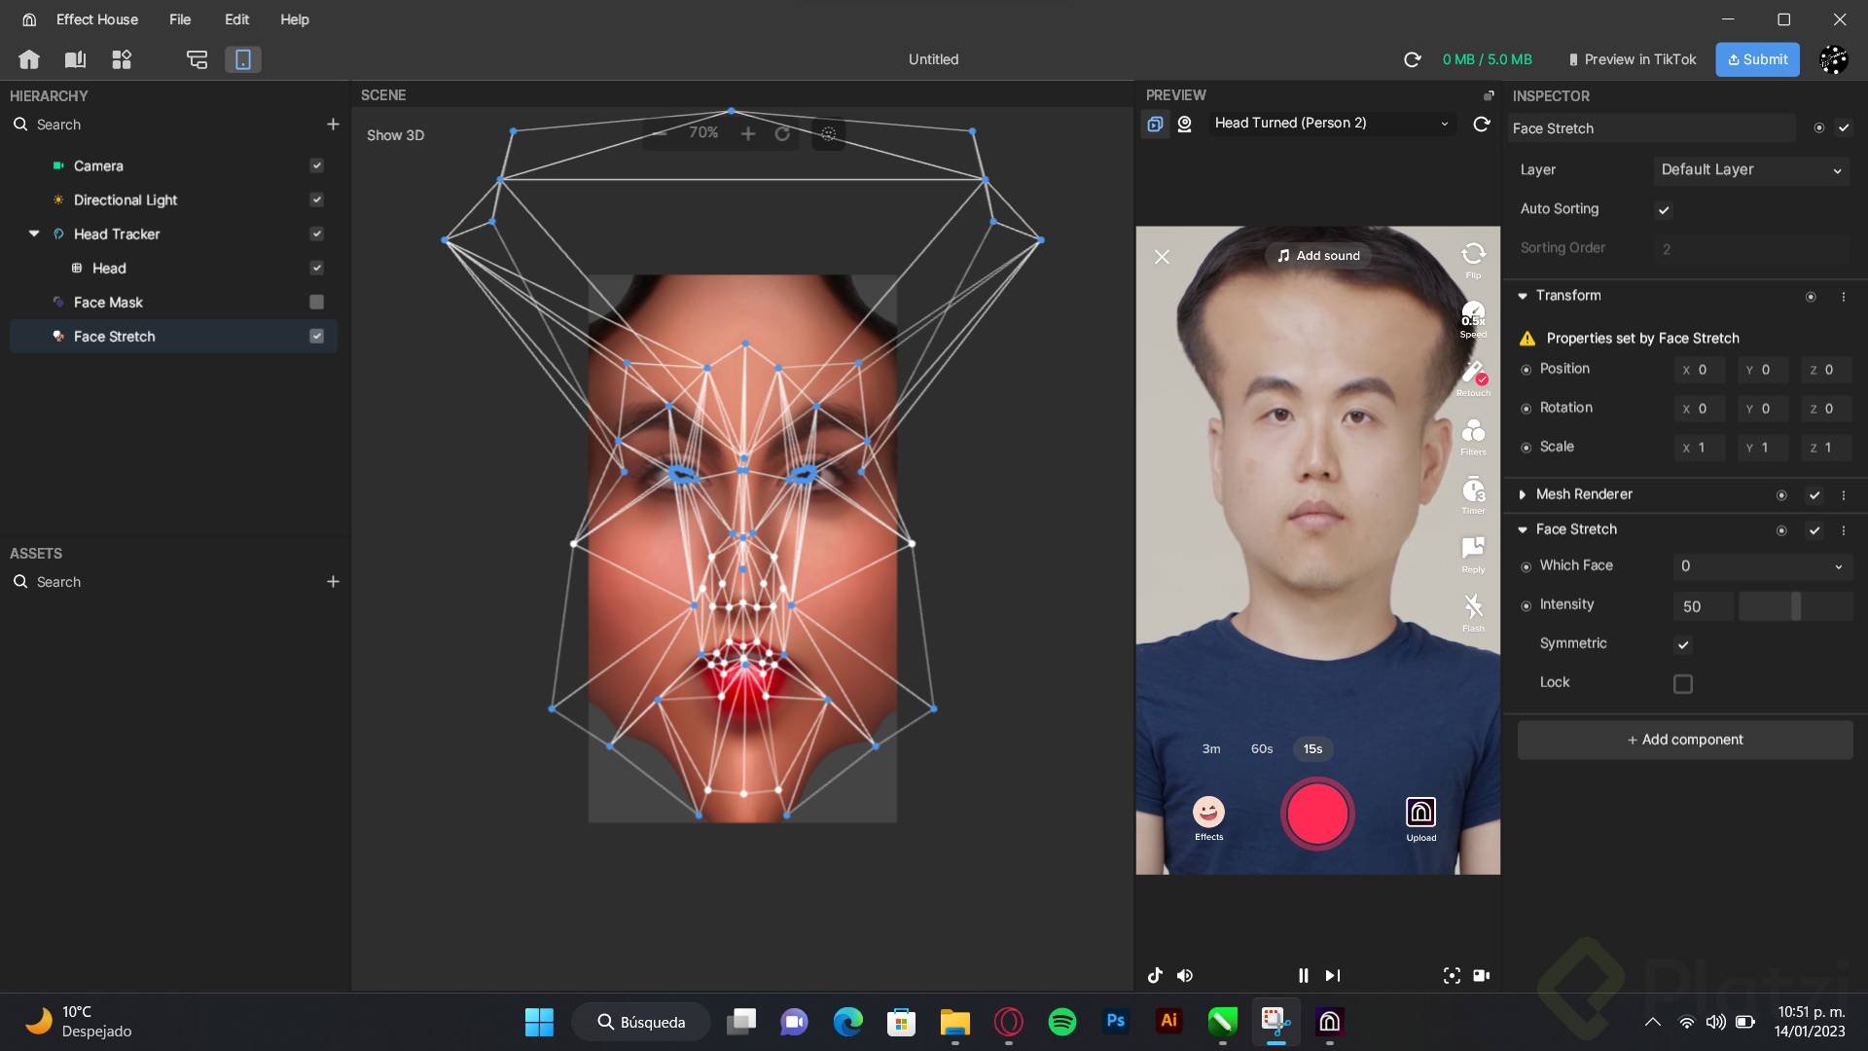Click Add component button

click(x=1685, y=740)
